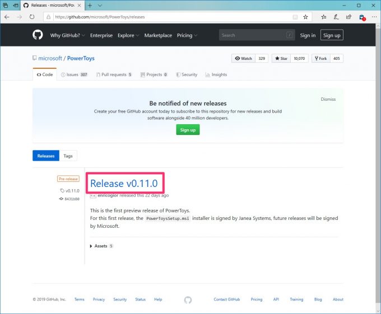Show tab previews chevron

(x=100, y=6)
